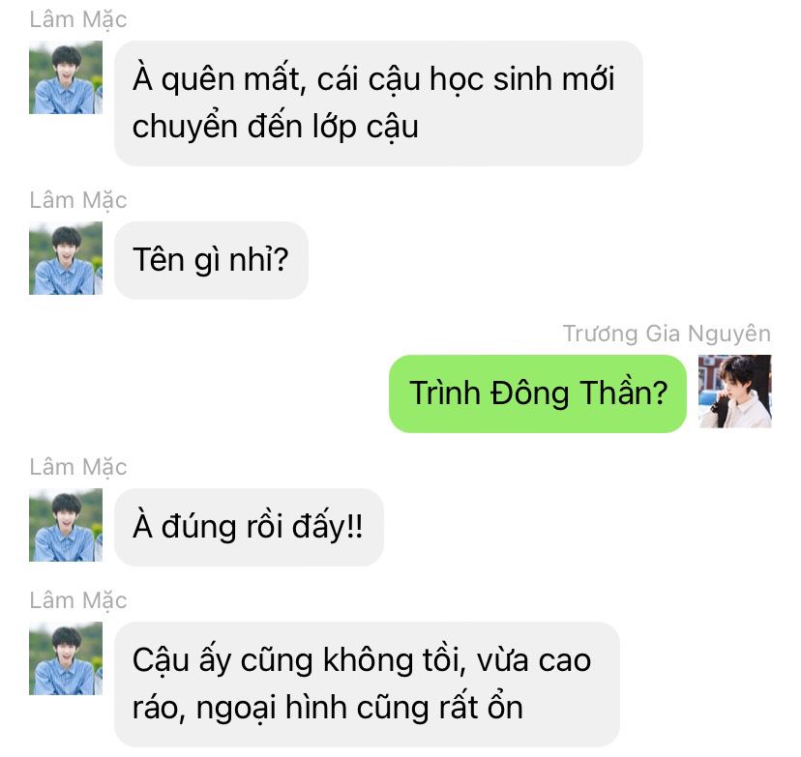
Task: Tap the words "học sinh mới" in first message
Action: point(522,80)
